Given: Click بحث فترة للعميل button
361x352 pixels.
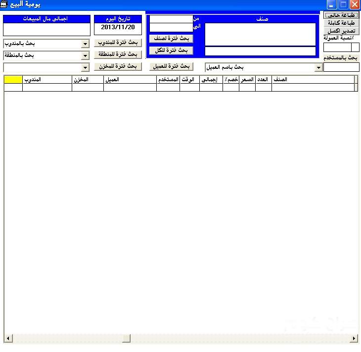Looking at the screenshot, I should (171, 66).
